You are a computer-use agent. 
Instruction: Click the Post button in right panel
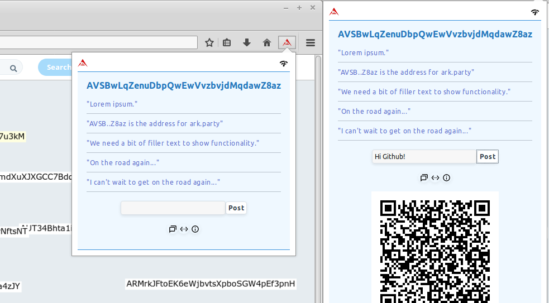(488, 156)
